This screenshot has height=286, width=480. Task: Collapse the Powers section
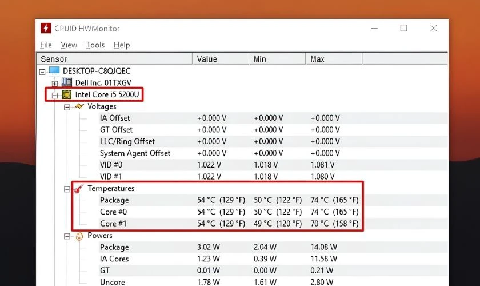[67, 236]
